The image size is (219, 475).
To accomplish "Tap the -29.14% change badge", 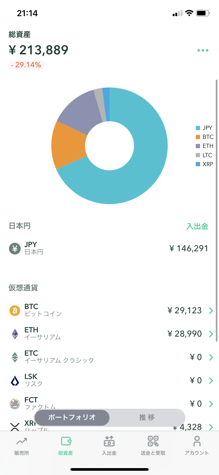I will click(26, 65).
